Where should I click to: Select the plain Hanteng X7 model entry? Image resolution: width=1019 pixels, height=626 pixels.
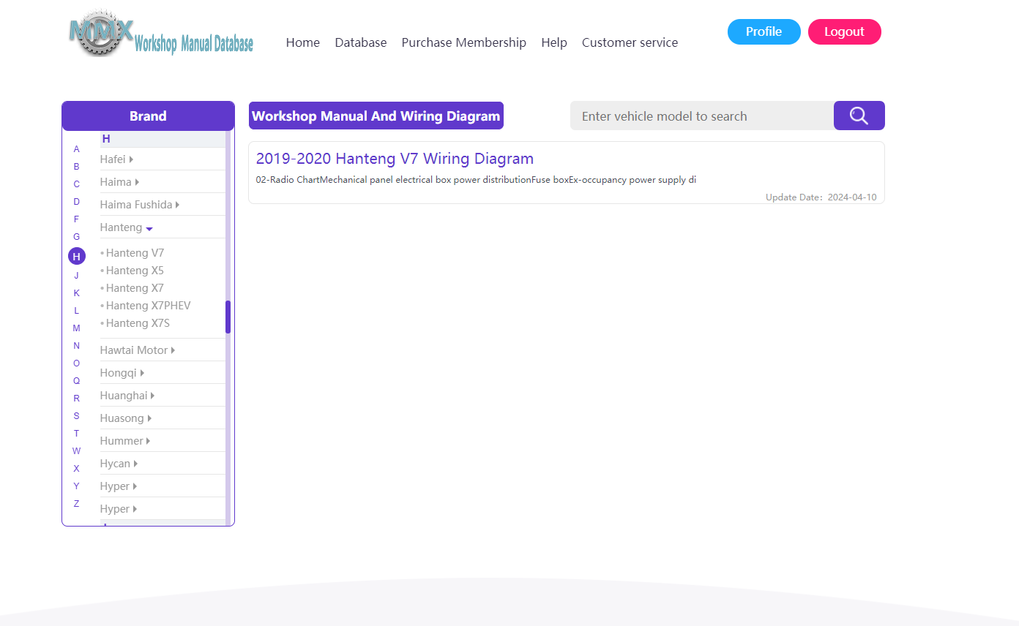tap(135, 288)
